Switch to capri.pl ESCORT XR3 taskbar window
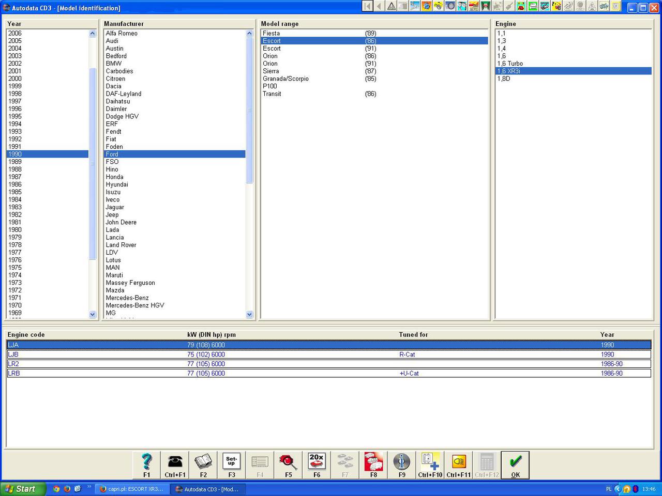Image resolution: width=662 pixels, height=496 pixels. (132, 489)
